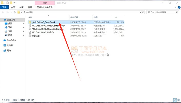Maximize the Creo.11.0 window
Screen dimensions: 181x103
pos(170,3)
